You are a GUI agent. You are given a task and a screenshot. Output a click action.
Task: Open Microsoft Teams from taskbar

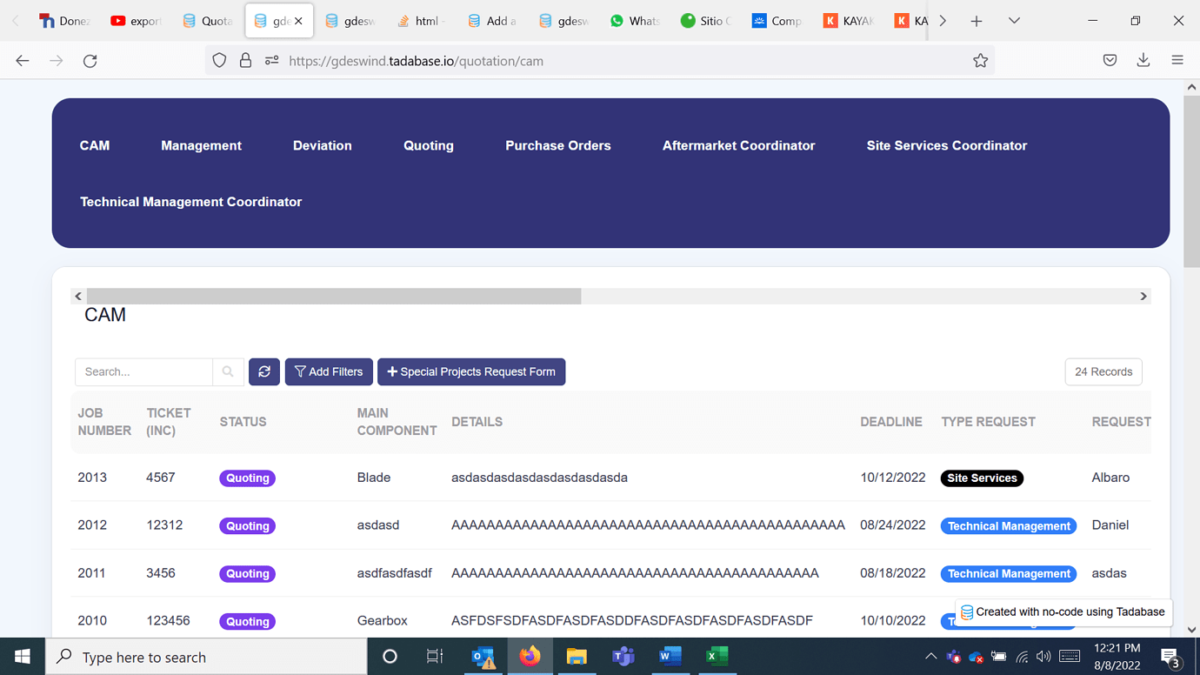(623, 657)
